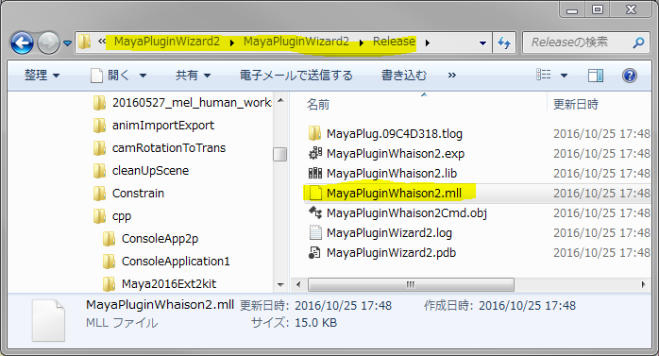
Task: Click the text icon of MayaPluginWizard2.log
Action: (x=315, y=232)
